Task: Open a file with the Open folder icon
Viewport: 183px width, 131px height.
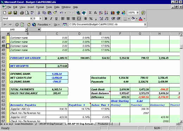Action: point(10,13)
